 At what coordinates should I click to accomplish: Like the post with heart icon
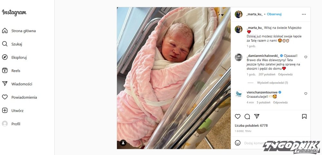pyautogui.click(x=238, y=116)
